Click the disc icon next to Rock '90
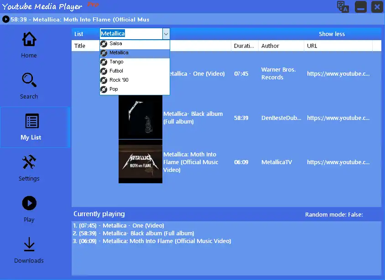The image size is (385, 280). click(x=104, y=80)
